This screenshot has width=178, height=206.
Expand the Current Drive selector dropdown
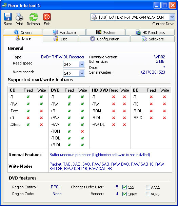[x=172, y=17]
